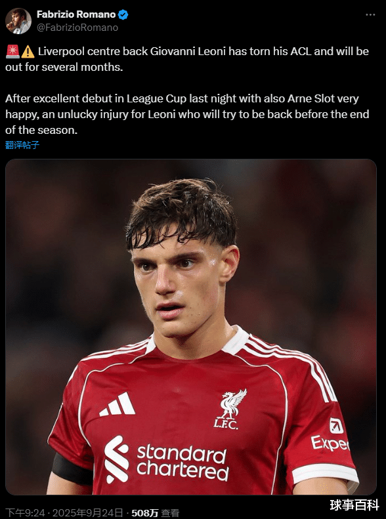This screenshot has width=386, height=519.
Task: Click the LFC crest on the shirt
Action: (x=230, y=409)
